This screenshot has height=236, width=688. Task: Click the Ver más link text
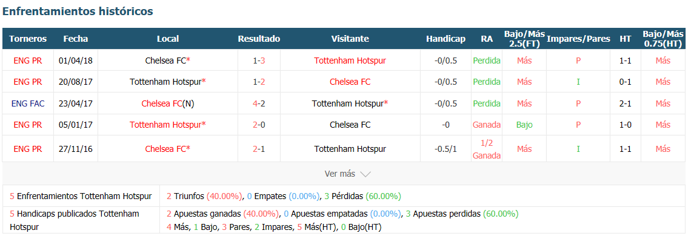click(339, 174)
